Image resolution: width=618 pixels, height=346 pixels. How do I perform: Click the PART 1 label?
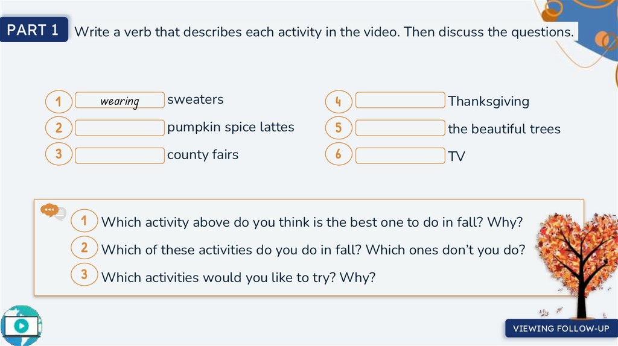point(34,30)
